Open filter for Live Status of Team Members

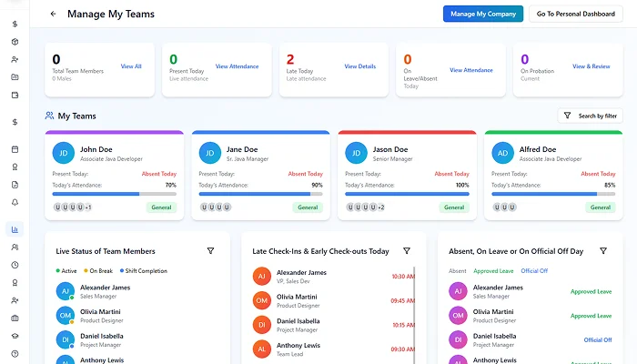point(210,251)
